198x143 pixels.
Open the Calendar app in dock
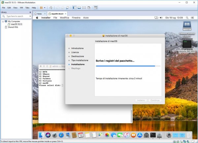[81, 135]
